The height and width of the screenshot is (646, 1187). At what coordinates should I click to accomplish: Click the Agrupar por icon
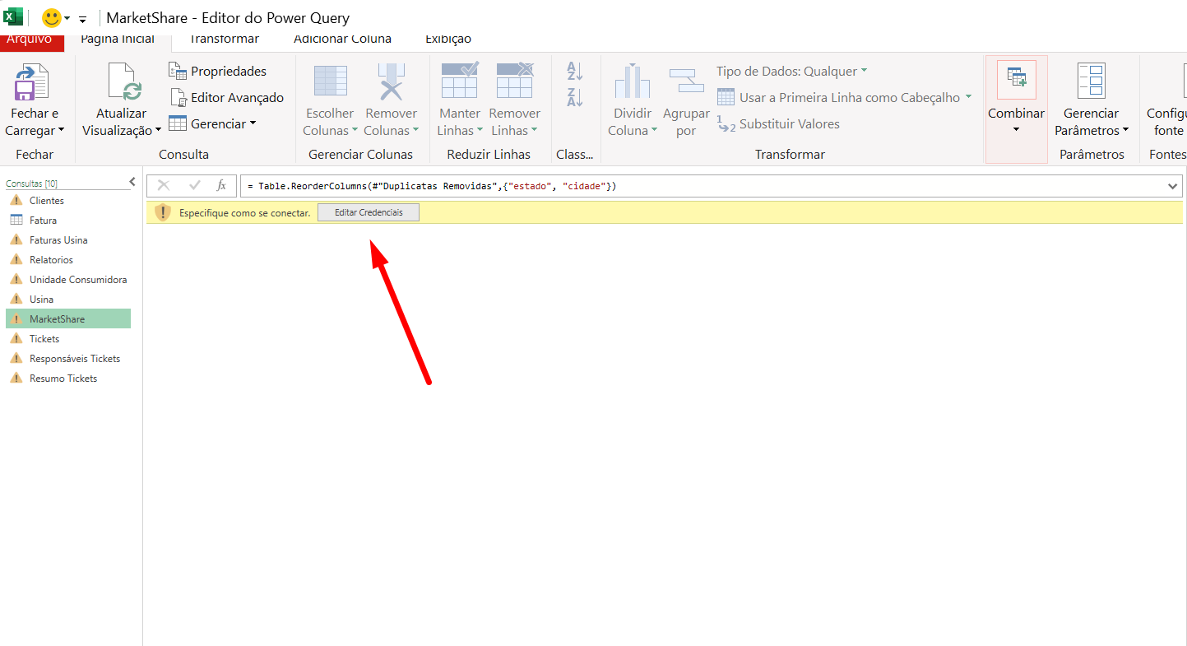(686, 82)
